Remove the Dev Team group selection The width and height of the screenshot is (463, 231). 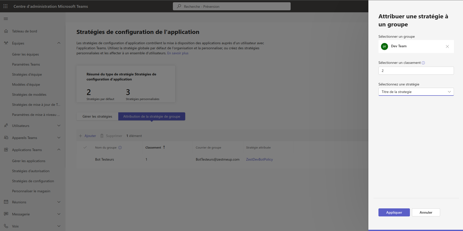[x=447, y=47]
